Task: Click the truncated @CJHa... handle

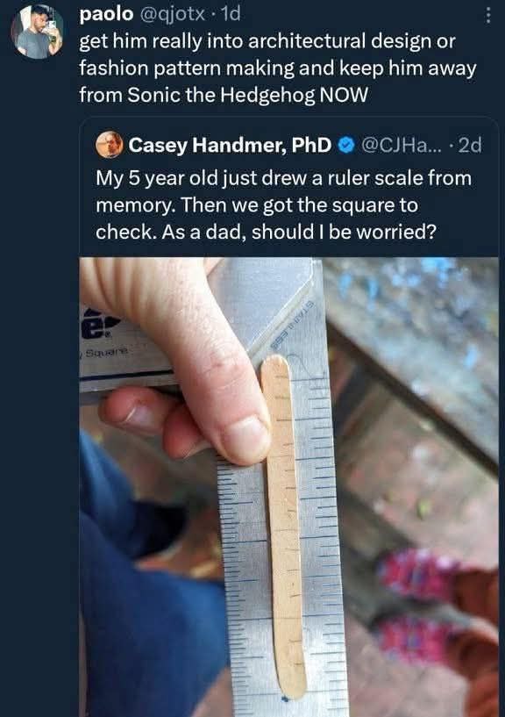Action: (x=402, y=145)
